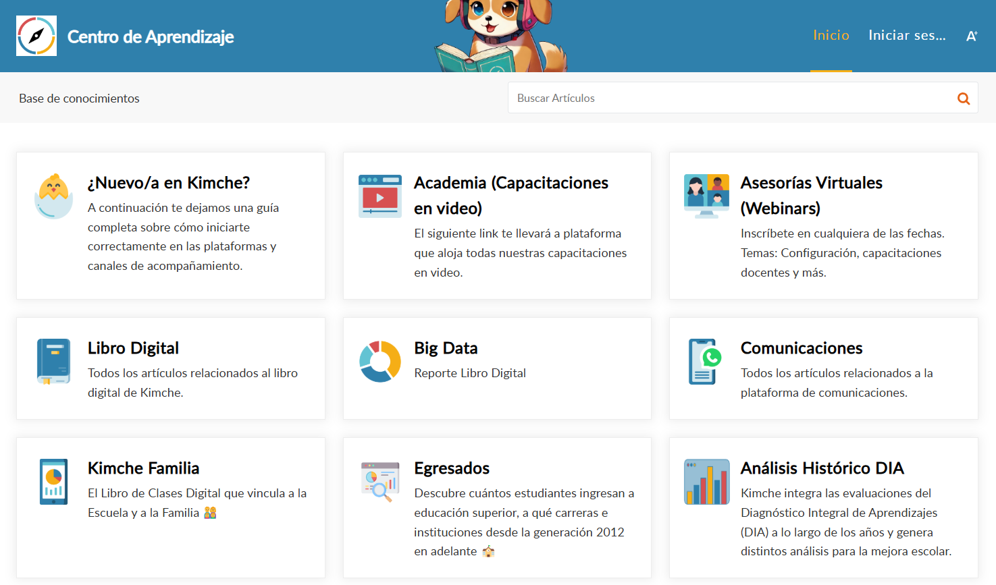Open the Comunicaciones category heading
The height and width of the screenshot is (585, 996).
(x=802, y=348)
